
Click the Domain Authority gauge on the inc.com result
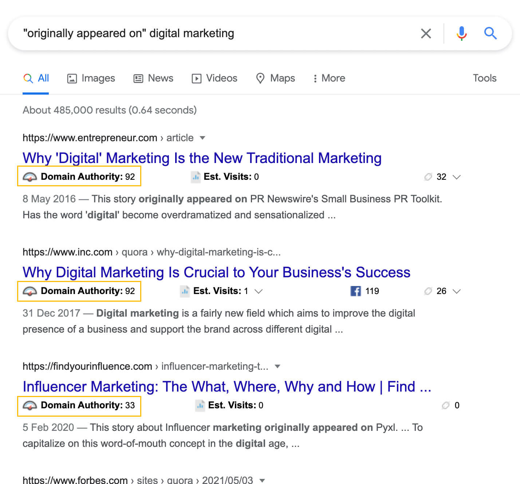pos(31,291)
